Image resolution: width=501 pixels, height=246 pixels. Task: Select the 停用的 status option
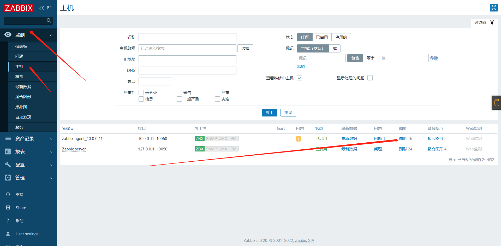pos(341,37)
